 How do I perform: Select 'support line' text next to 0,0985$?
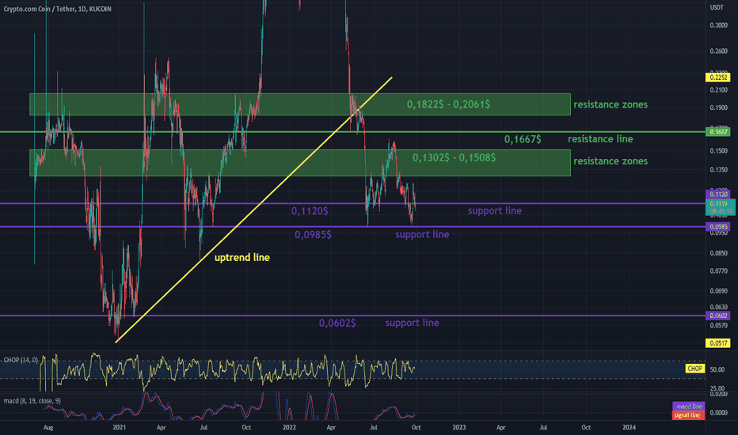[422, 234]
